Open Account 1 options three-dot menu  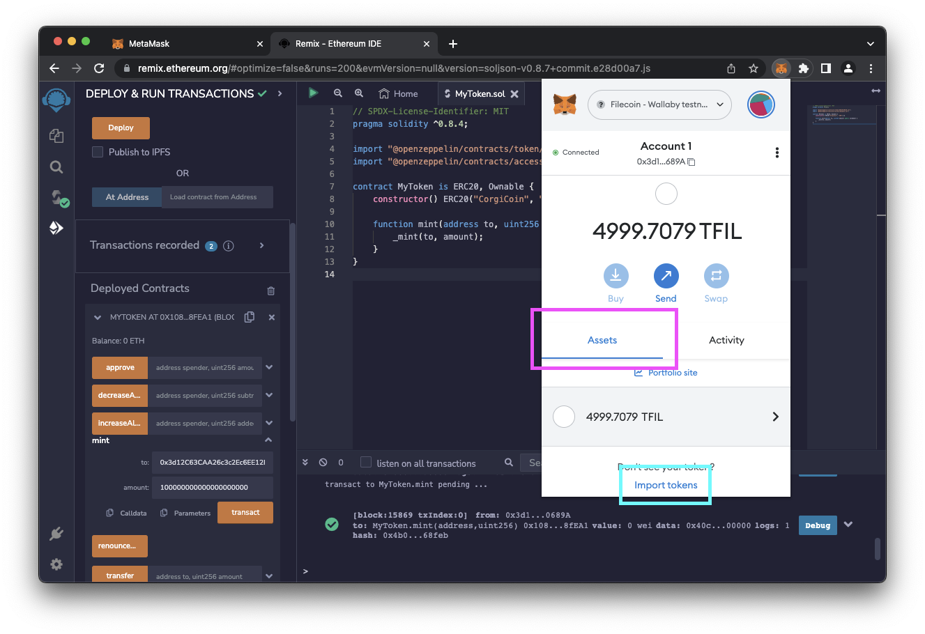click(x=777, y=153)
